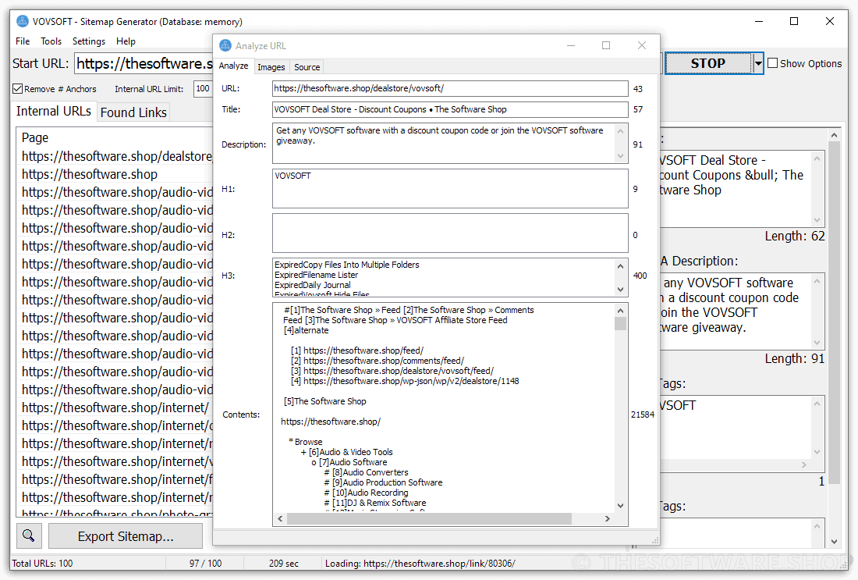Image resolution: width=858 pixels, height=580 pixels.
Task: Minimize the Analyze URL dialog
Action: tap(571, 45)
